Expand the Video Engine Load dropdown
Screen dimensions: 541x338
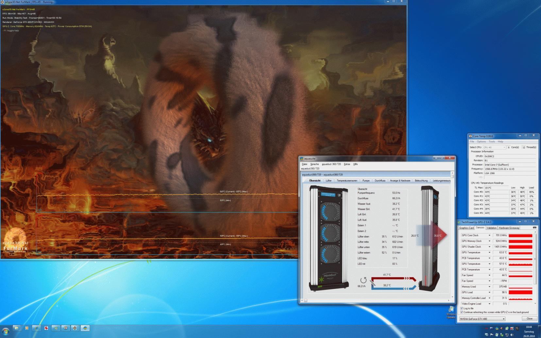(x=489, y=304)
